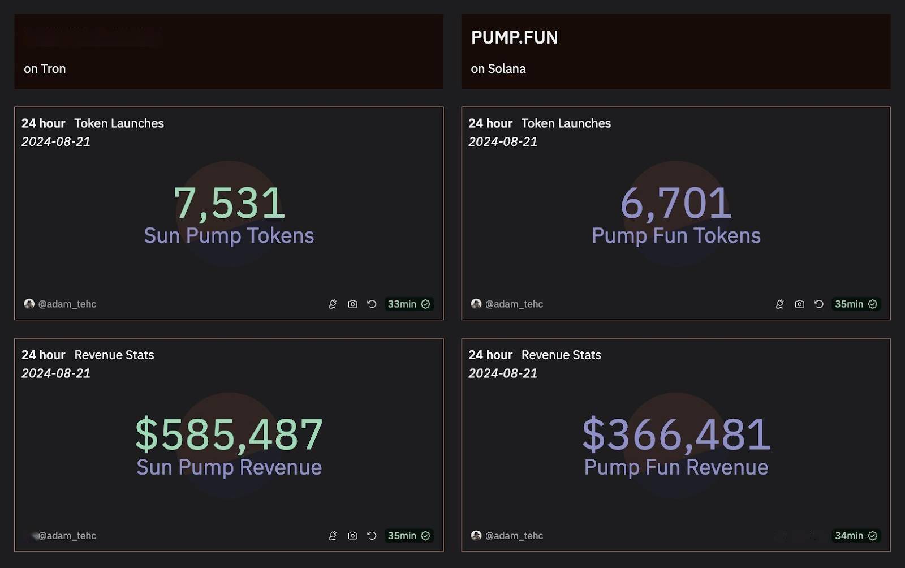Click 'Token Launches' title in the Solana column
Screen dimensions: 905x568
tap(566, 123)
